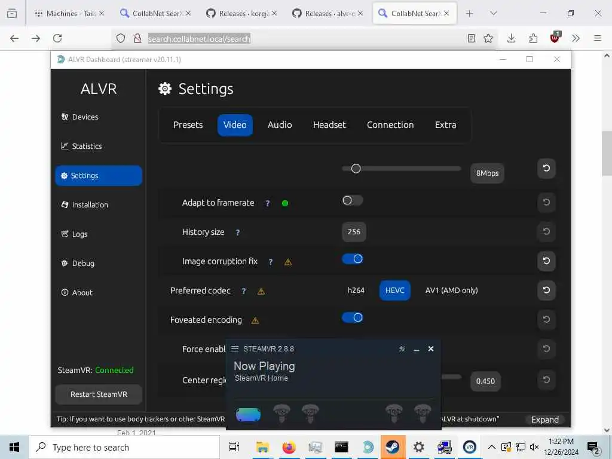This screenshot has width=612, height=459.
Task: Switch to the Video settings tab
Action: (235, 125)
